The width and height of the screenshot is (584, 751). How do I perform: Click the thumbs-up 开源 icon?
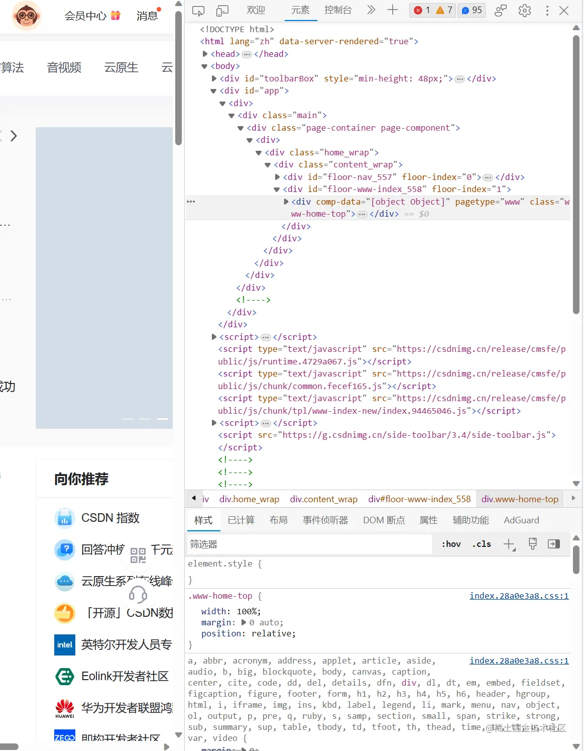[65, 613]
